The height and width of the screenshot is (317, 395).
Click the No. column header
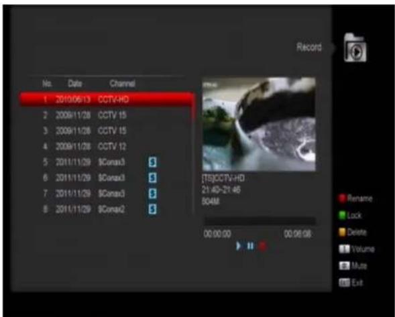(x=47, y=83)
